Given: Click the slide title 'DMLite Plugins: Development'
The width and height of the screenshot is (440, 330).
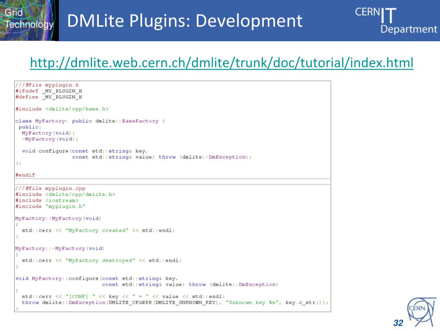Looking at the screenshot, I should tap(185, 21).
